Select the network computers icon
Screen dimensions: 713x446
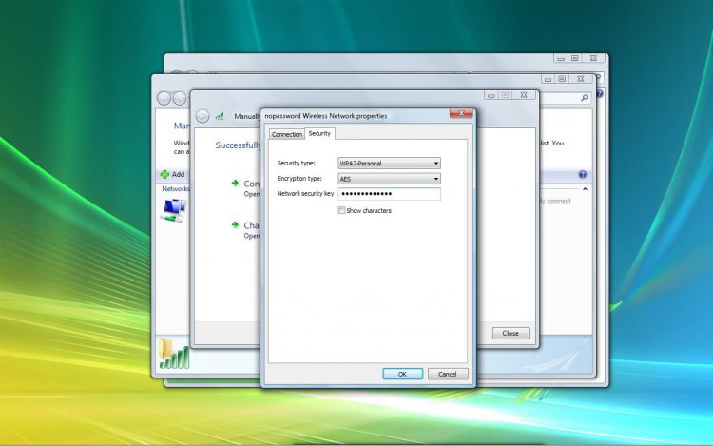pyautogui.click(x=174, y=211)
